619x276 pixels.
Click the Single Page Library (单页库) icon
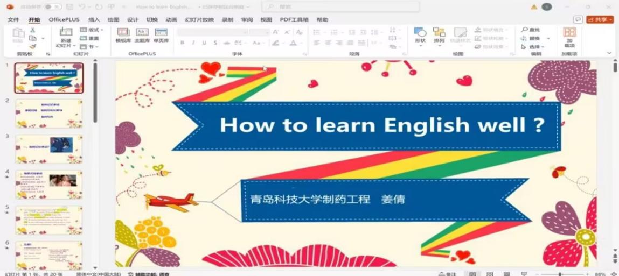[161, 33]
